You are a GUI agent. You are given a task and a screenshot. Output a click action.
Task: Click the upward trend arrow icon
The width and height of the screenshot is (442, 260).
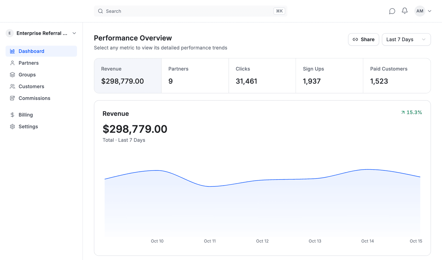[x=403, y=112]
